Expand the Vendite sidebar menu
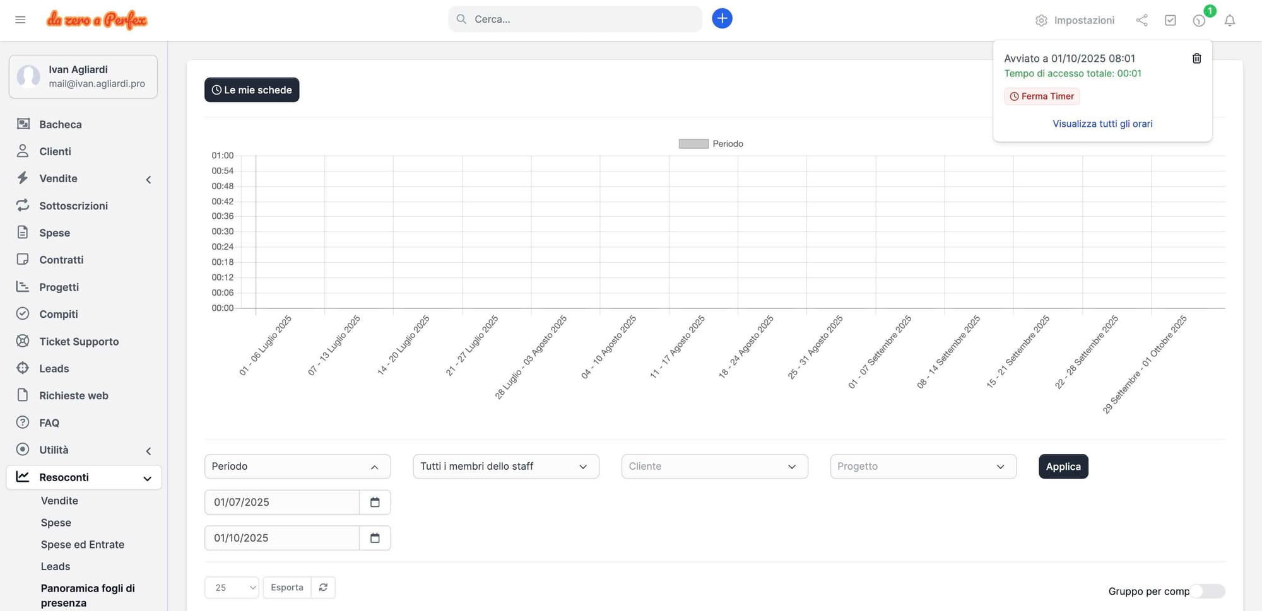1262x611 pixels. tap(58, 178)
